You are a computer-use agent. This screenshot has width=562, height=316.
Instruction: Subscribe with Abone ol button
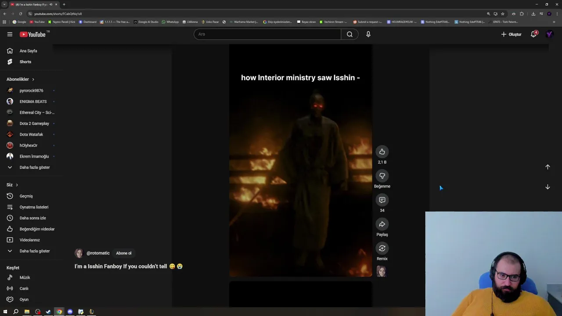click(x=124, y=253)
